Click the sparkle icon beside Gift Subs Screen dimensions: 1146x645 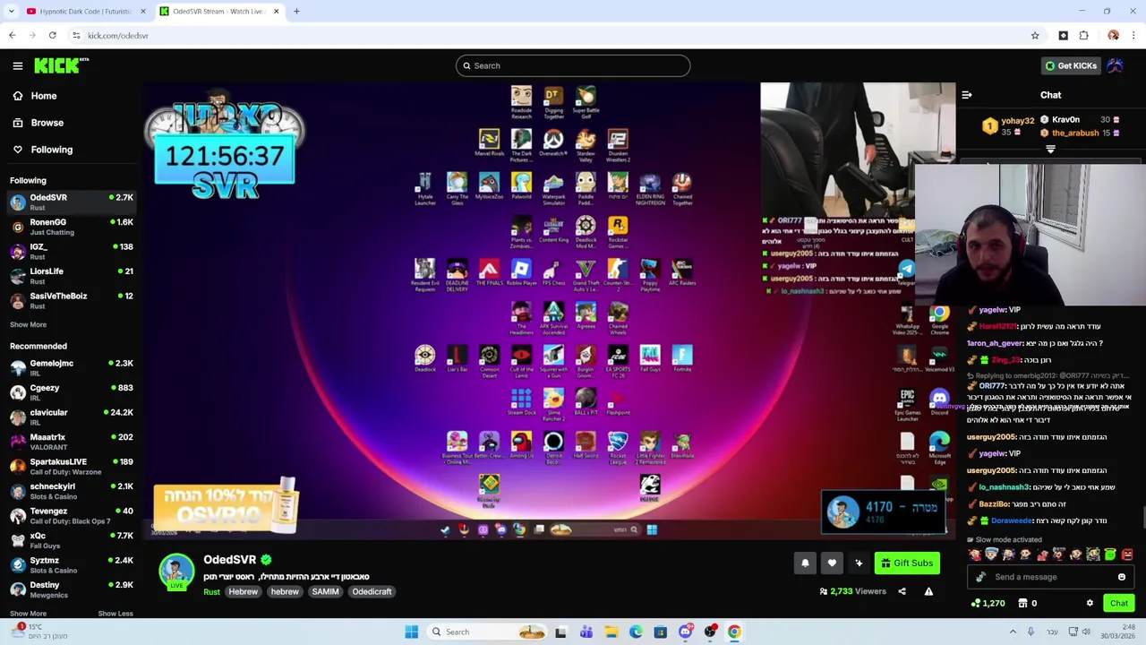click(859, 563)
